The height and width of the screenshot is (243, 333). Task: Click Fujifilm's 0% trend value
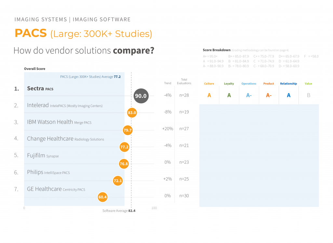[x=167, y=162]
